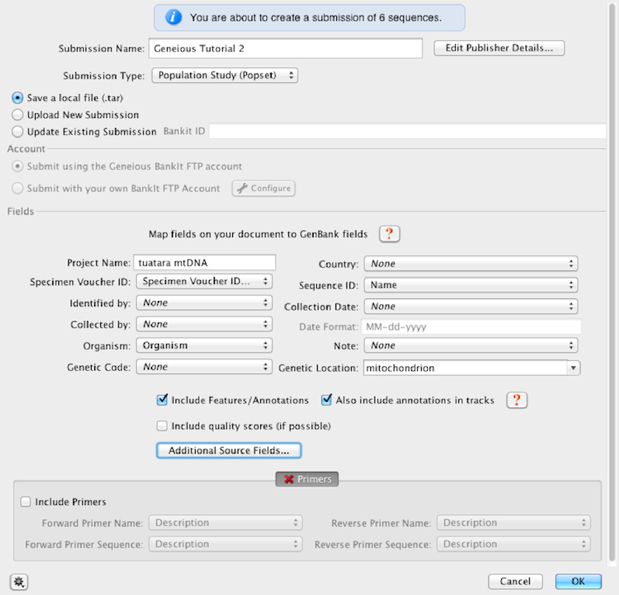Image resolution: width=619 pixels, height=595 pixels.
Task: Select Update Existing Submission option
Action: click(17, 131)
